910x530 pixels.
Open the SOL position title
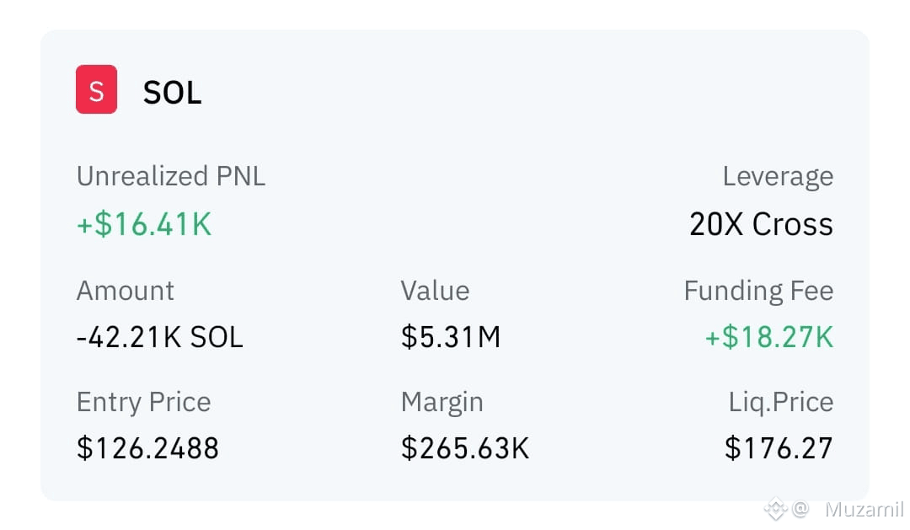173,93
